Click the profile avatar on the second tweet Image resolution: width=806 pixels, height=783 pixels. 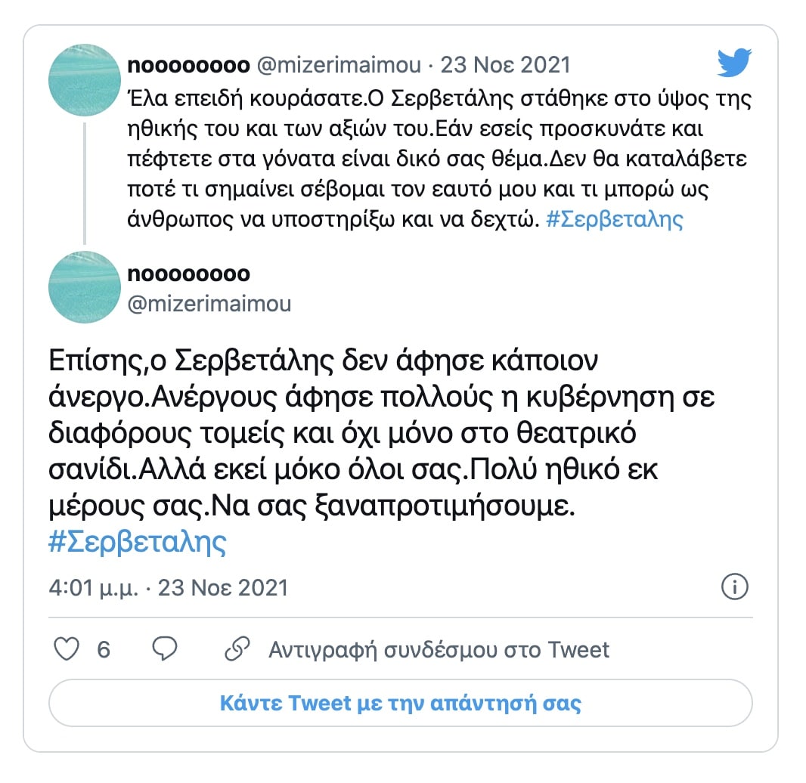pyautogui.click(x=84, y=287)
